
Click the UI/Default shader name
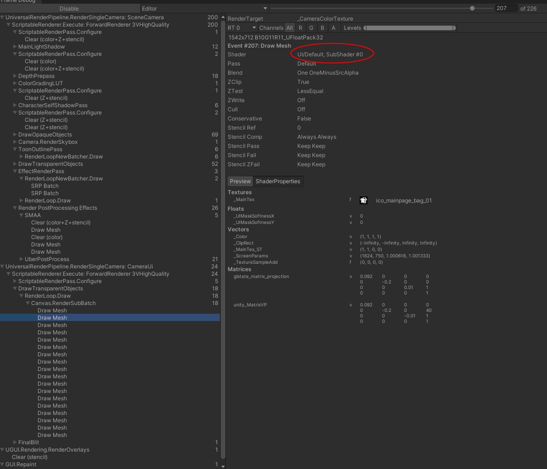[330, 55]
